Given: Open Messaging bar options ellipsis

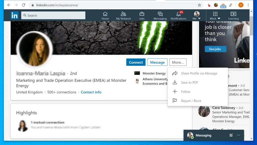Looking at the screenshot, I should pyautogui.click(x=238, y=135).
